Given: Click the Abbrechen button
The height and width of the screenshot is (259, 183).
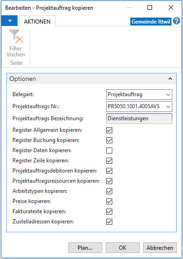Looking at the screenshot, I should pos(160,247).
